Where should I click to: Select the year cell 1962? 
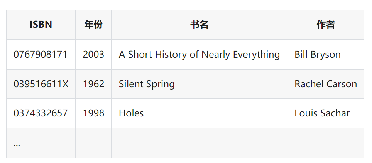pyautogui.click(x=93, y=84)
